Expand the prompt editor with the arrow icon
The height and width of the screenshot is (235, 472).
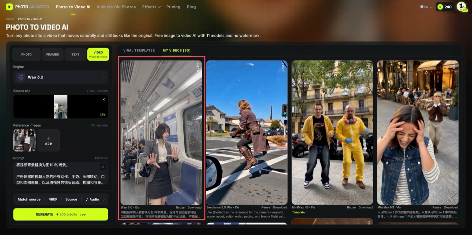[x=103, y=167]
